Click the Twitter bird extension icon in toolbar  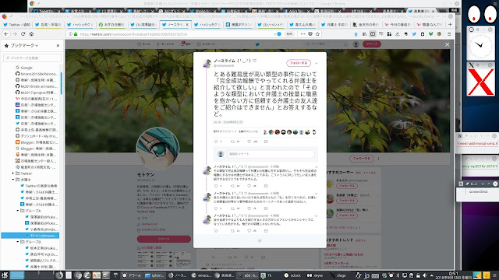414,34
